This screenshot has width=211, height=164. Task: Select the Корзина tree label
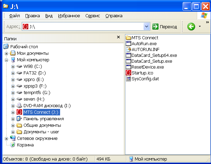point(25,145)
